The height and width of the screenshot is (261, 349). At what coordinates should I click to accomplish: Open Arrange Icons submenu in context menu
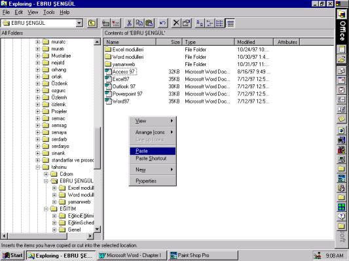point(153,132)
